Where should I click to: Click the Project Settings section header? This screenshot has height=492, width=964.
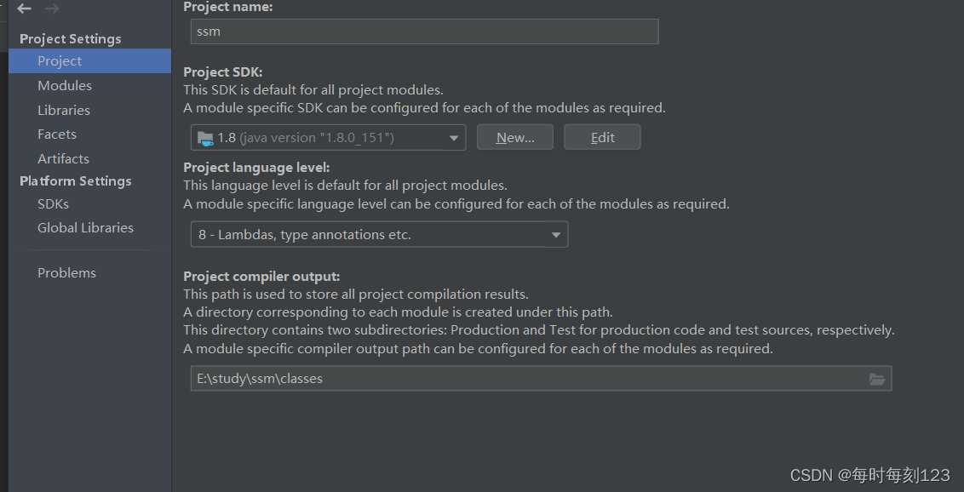(x=71, y=38)
